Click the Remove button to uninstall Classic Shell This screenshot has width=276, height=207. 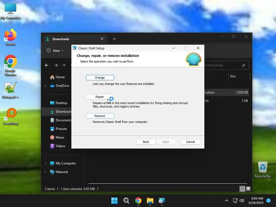[100, 116]
